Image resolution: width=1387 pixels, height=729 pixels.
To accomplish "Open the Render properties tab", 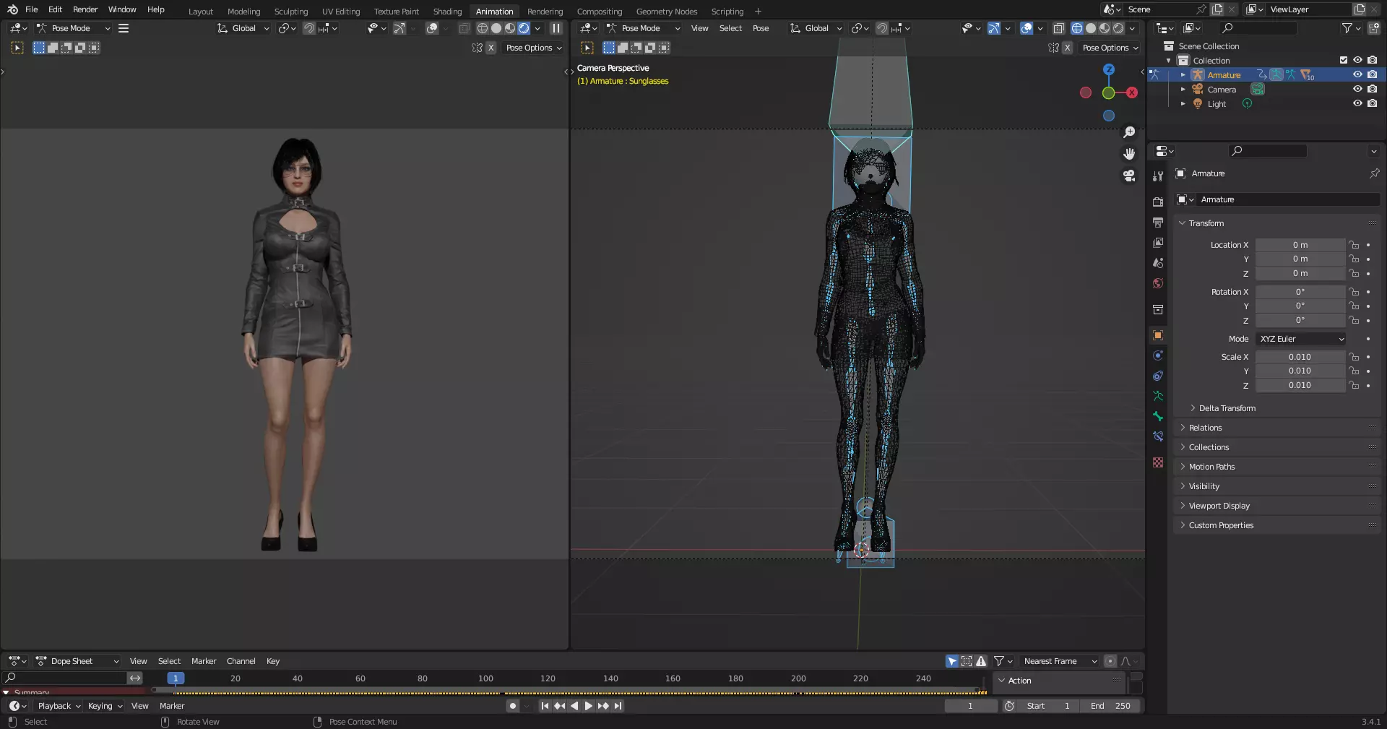I will coord(1158,202).
